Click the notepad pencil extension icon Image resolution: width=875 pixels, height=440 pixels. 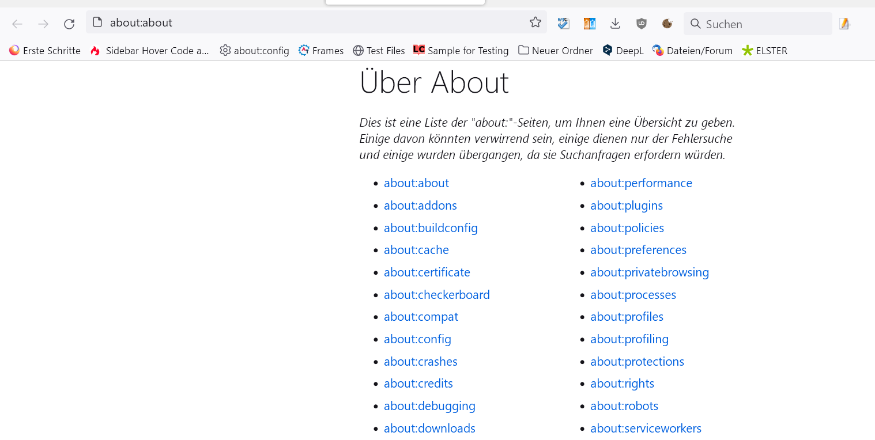(x=844, y=24)
